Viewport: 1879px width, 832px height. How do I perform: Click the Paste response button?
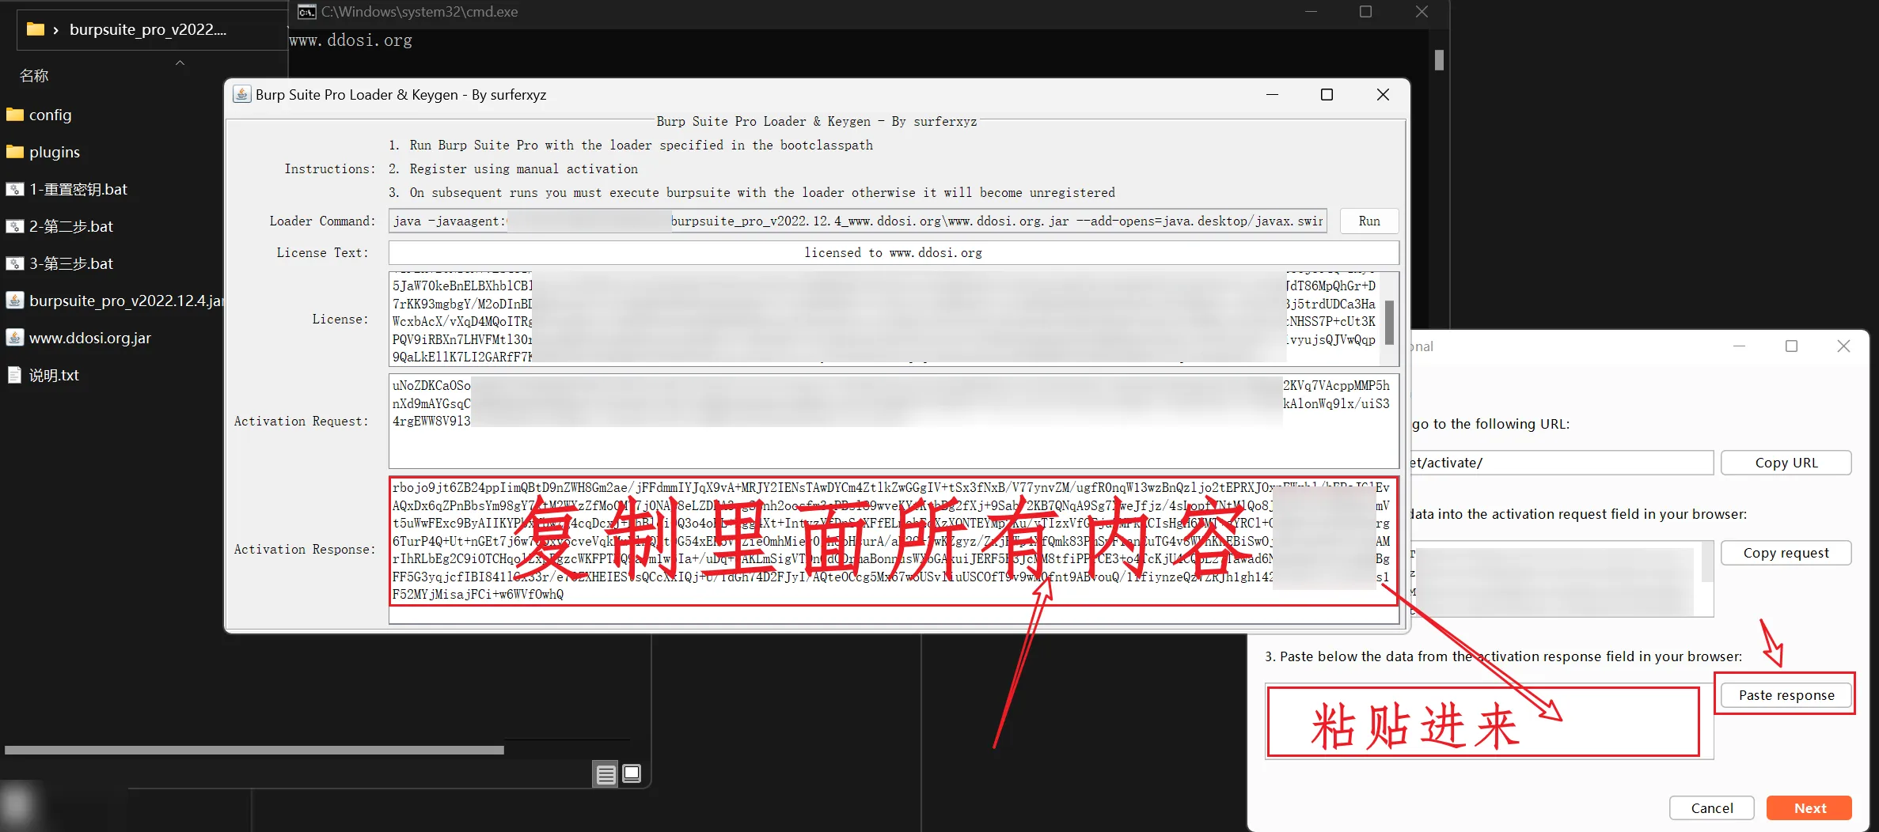pyautogui.click(x=1786, y=695)
